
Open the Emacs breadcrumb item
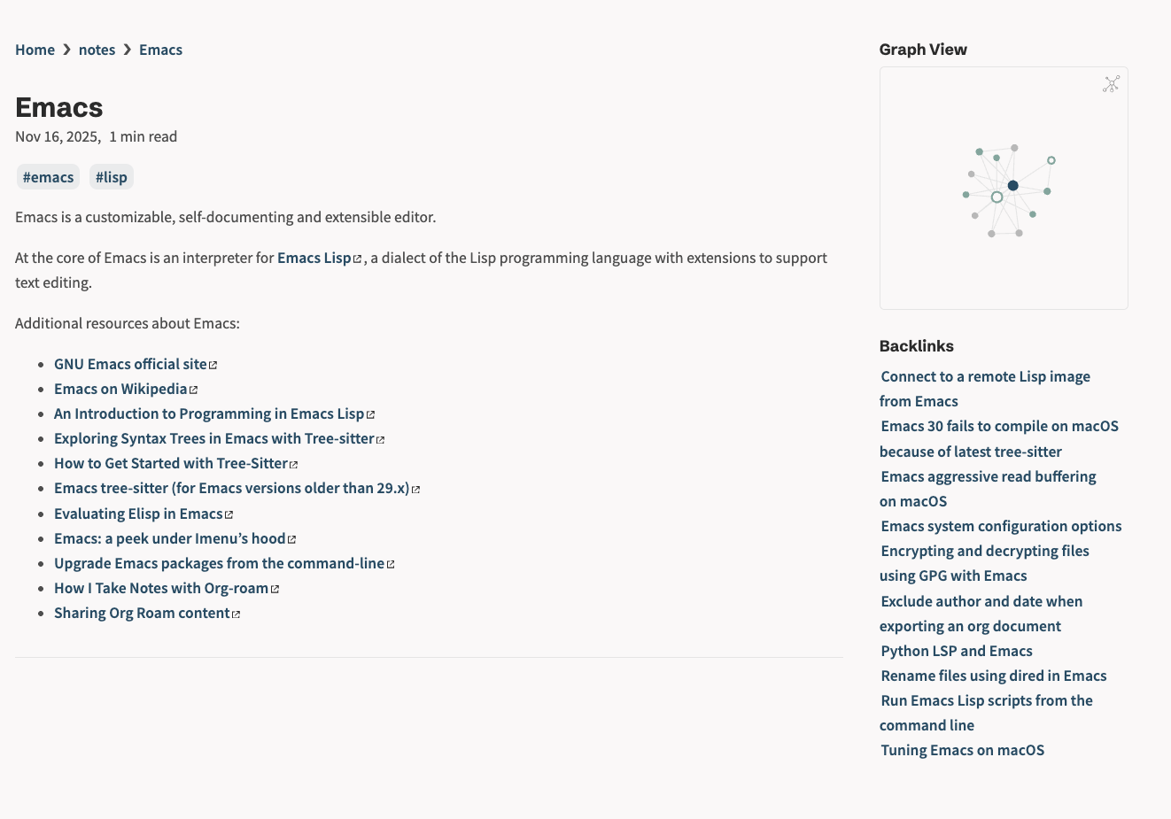(160, 50)
